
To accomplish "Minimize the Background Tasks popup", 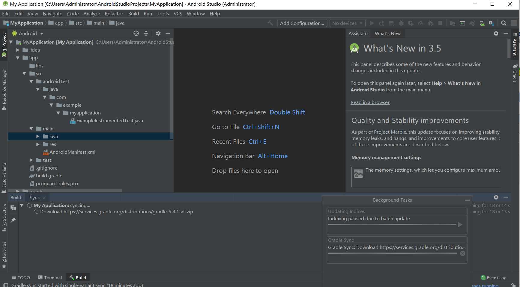I will point(467,200).
